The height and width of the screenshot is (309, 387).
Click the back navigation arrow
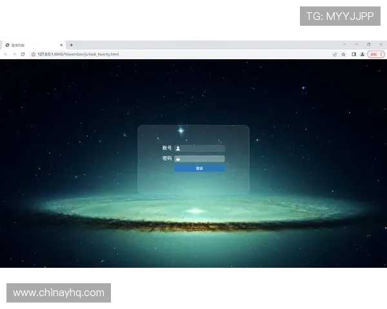(x=6, y=54)
